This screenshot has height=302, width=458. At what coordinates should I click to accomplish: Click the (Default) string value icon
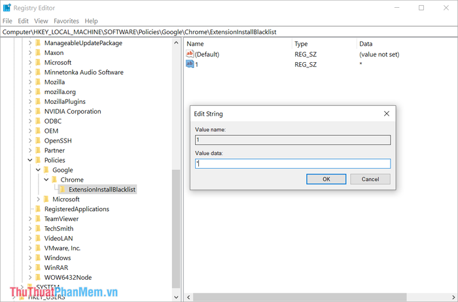click(x=190, y=54)
